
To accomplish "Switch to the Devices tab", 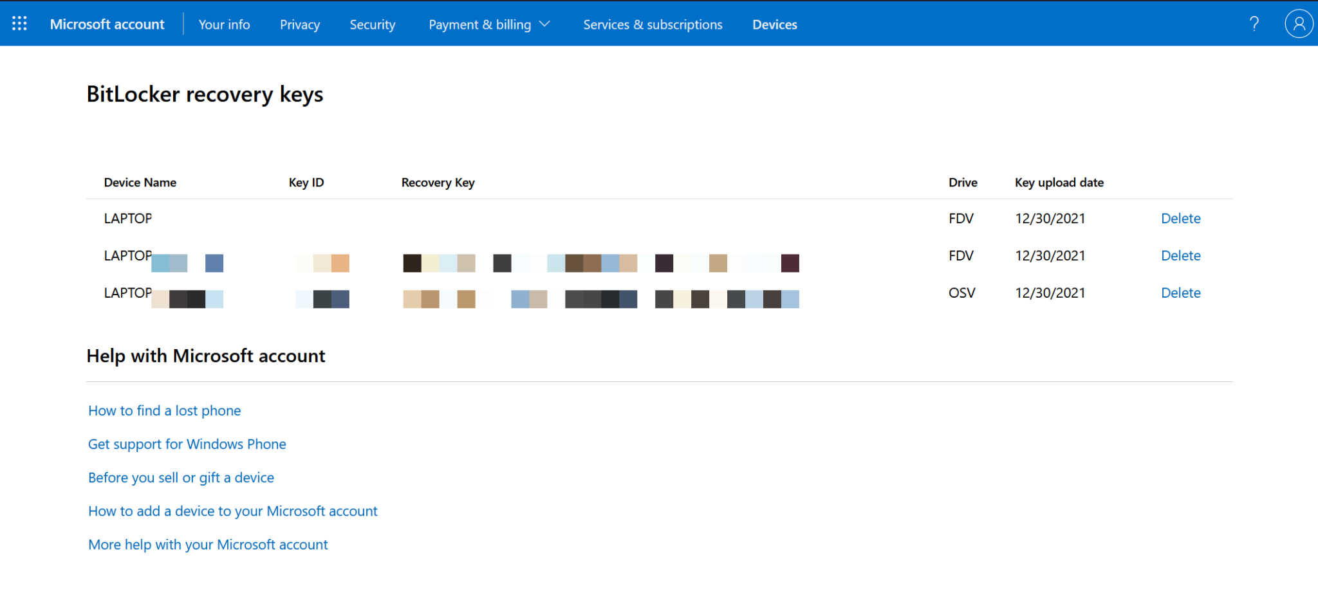I will tap(774, 24).
